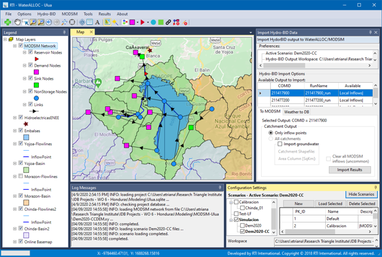Collapse the Simulacion scenario group
This screenshot has width=382, height=257.
click(x=231, y=220)
